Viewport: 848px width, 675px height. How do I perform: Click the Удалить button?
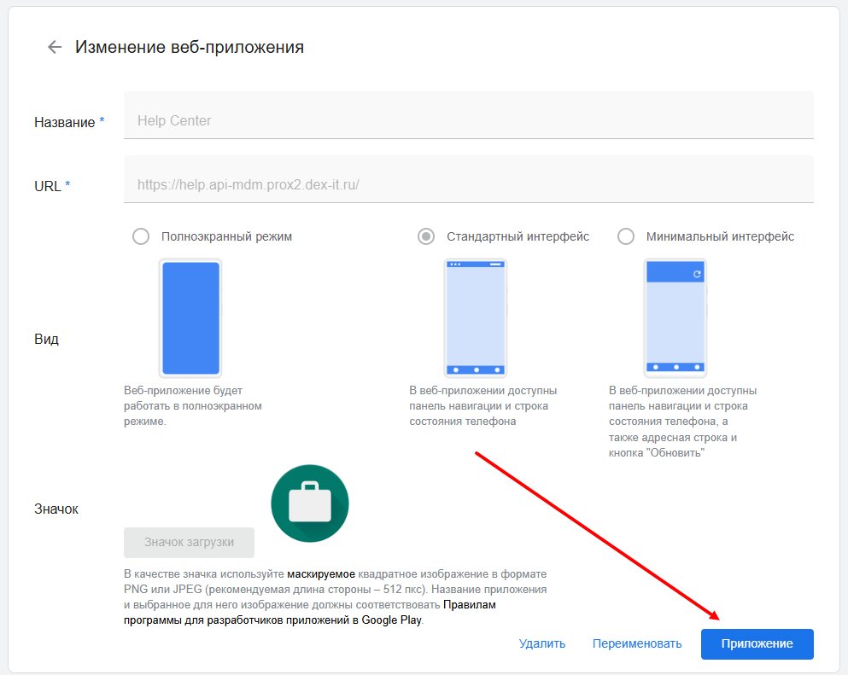[x=541, y=643]
